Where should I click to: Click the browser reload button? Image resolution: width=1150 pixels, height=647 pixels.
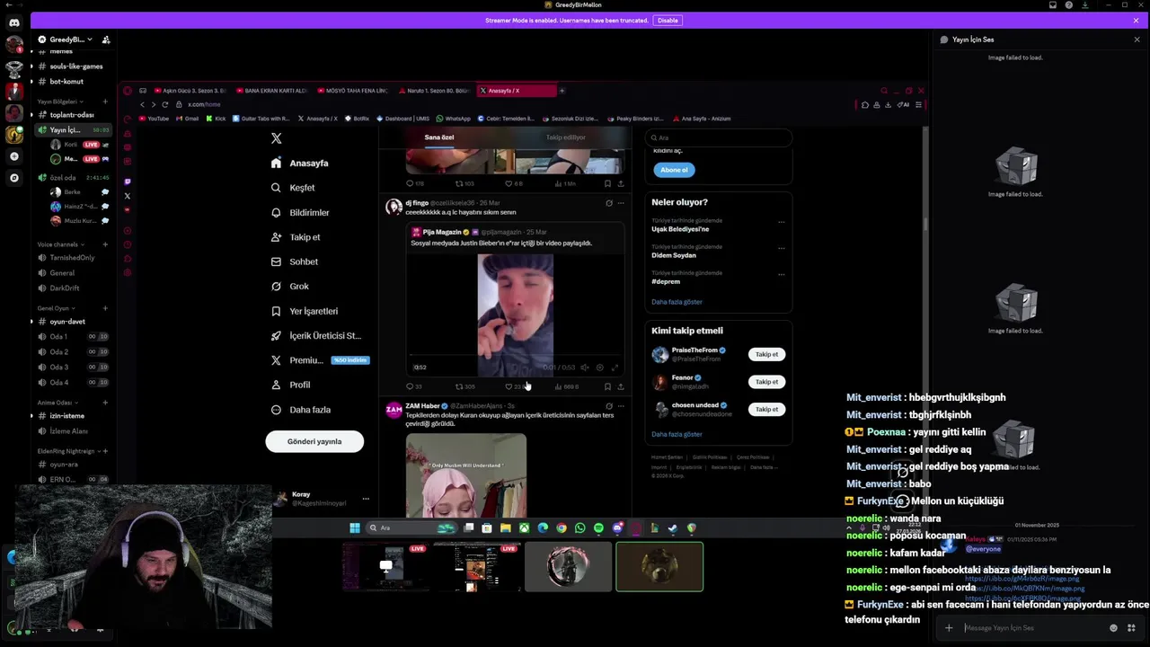164,104
